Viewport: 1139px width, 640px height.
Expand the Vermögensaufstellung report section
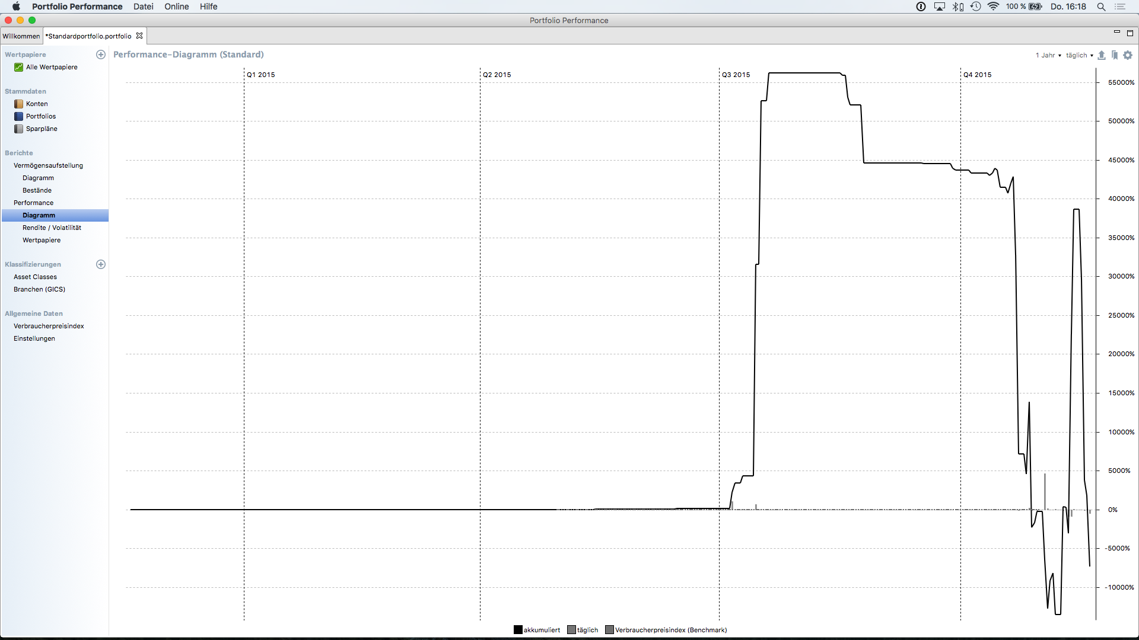tap(48, 165)
